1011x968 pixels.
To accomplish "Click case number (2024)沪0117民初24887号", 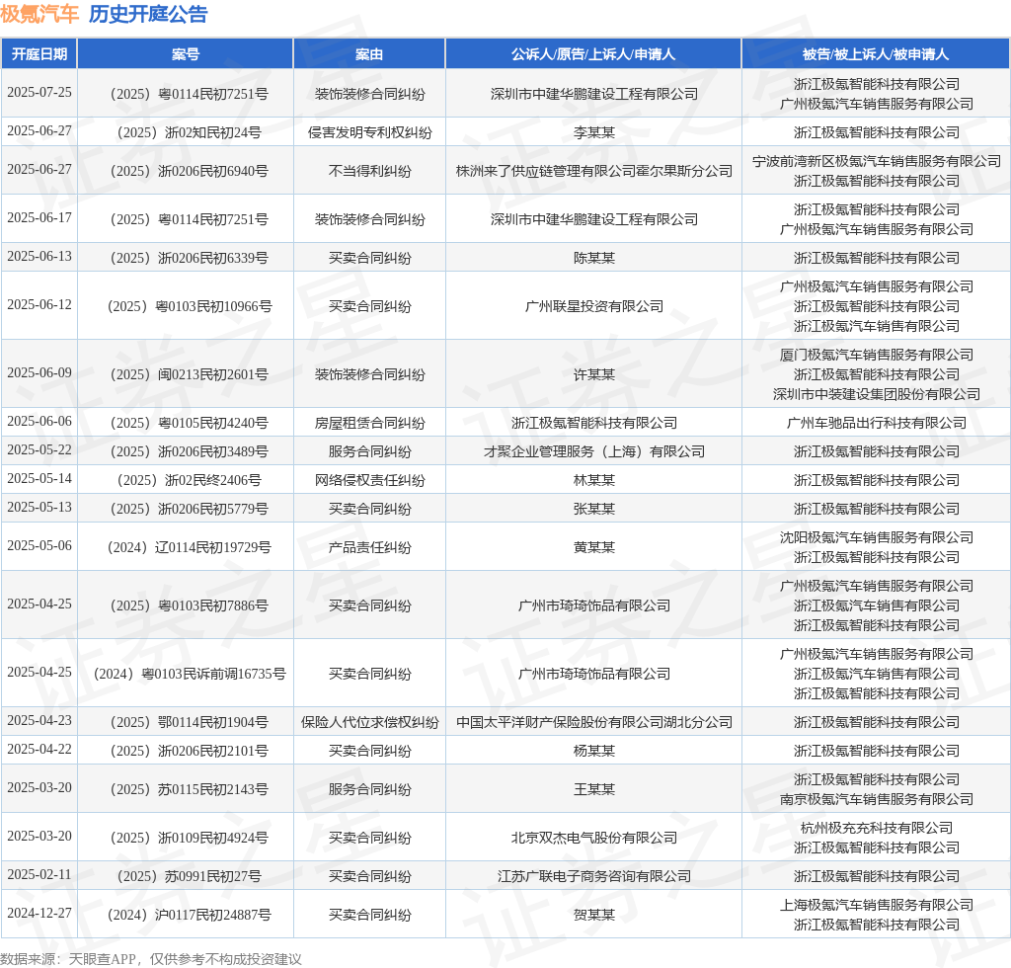I will [x=189, y=915].
